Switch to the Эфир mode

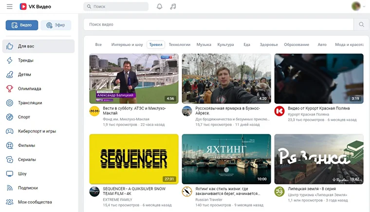pyautogui.click(x=55, y=25)
